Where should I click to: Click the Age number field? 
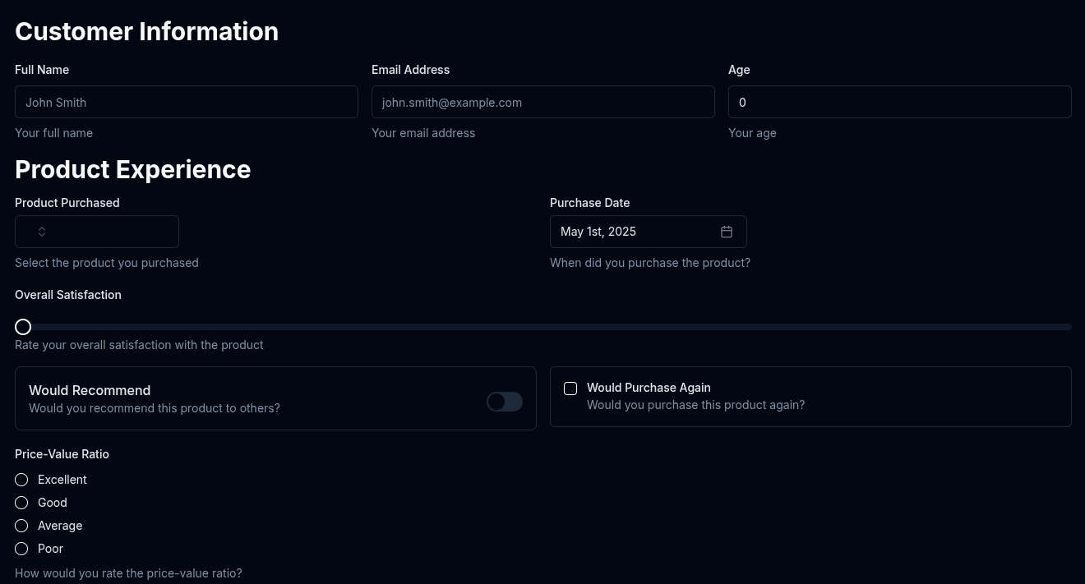[900, 102]
